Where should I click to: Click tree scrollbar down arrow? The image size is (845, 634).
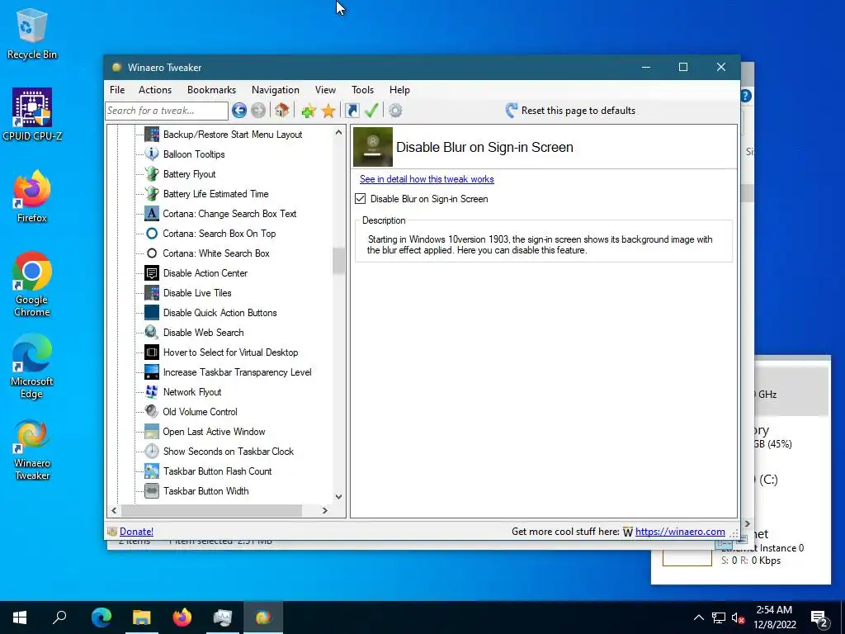coord(338,496)
